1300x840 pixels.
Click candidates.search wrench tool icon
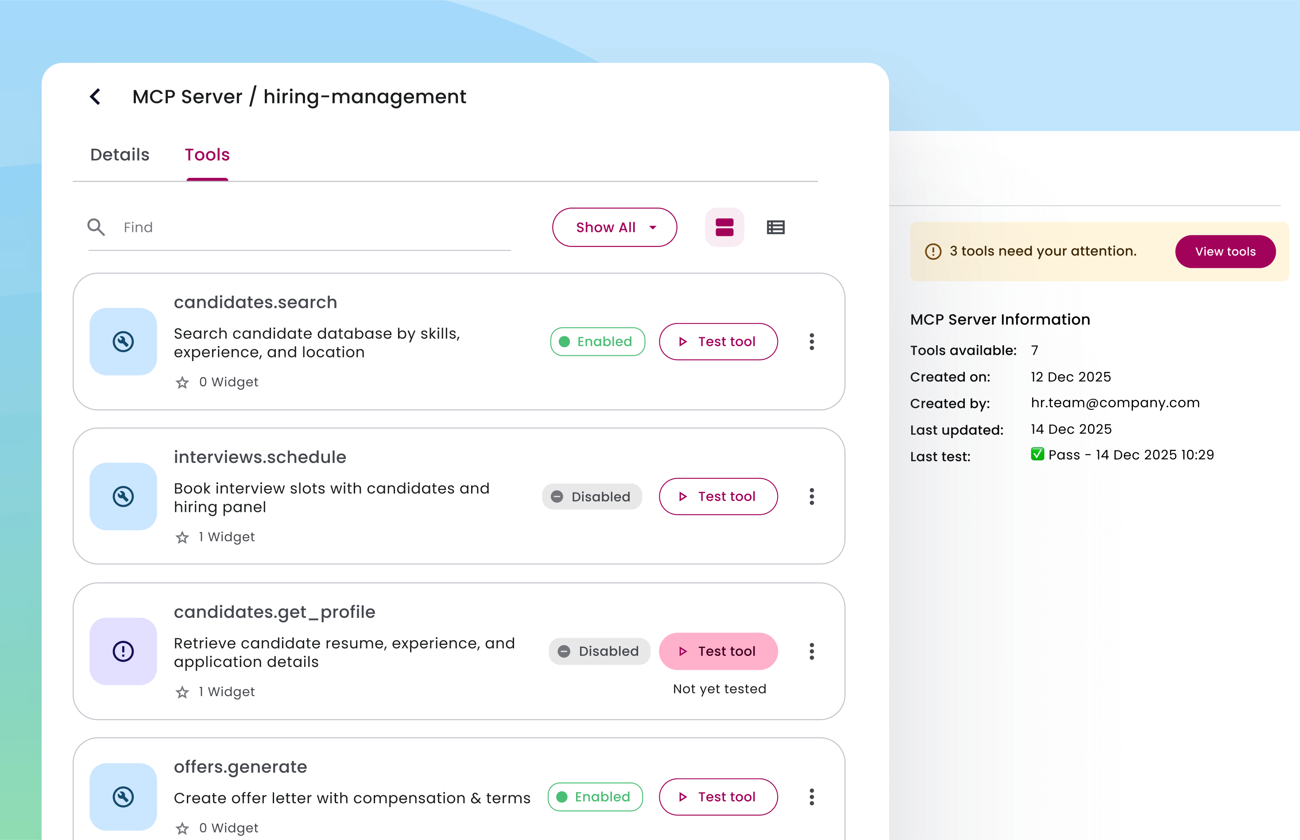pos(124,342)
